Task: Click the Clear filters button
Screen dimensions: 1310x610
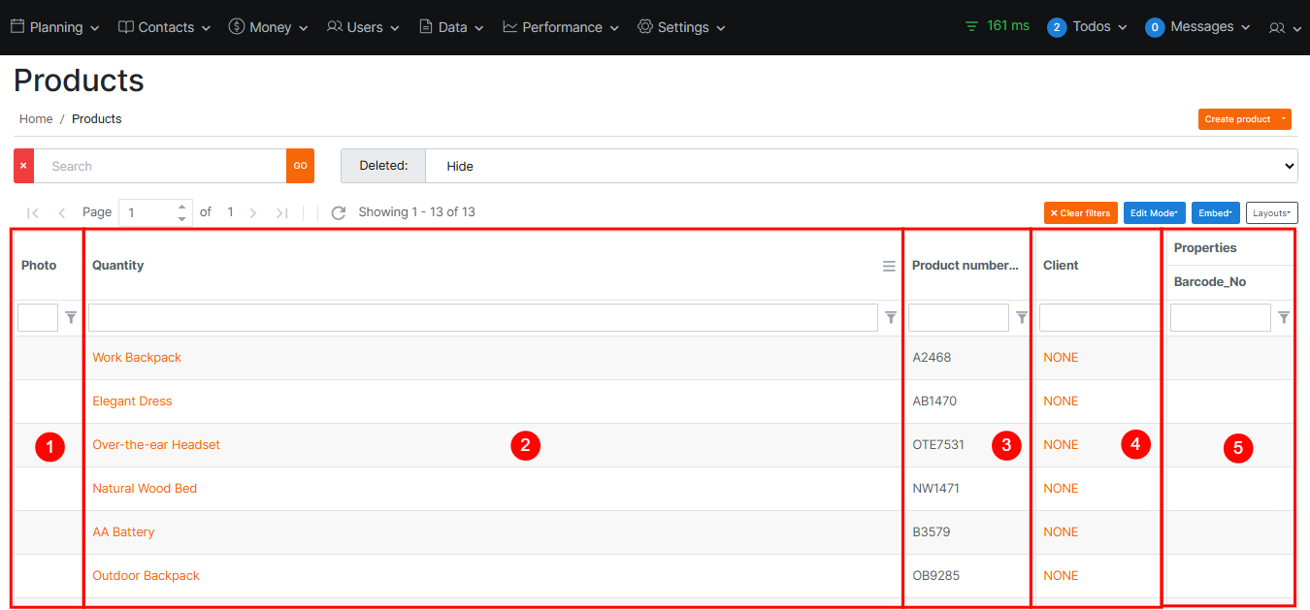Action: 1080,213
